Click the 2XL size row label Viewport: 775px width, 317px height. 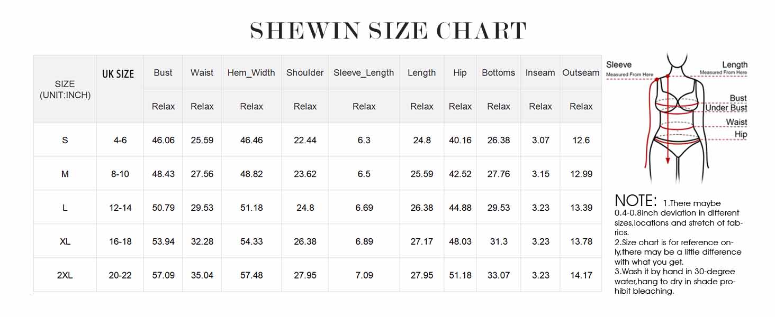point(65,275)
